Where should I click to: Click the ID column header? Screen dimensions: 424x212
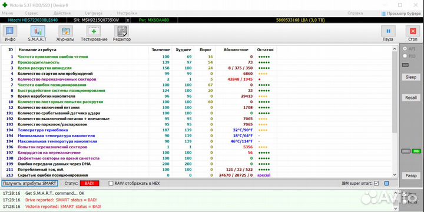[x=11, y=49]
